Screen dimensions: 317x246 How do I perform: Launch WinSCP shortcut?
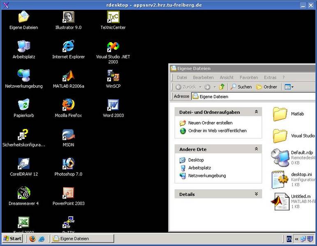coord(113,79)
